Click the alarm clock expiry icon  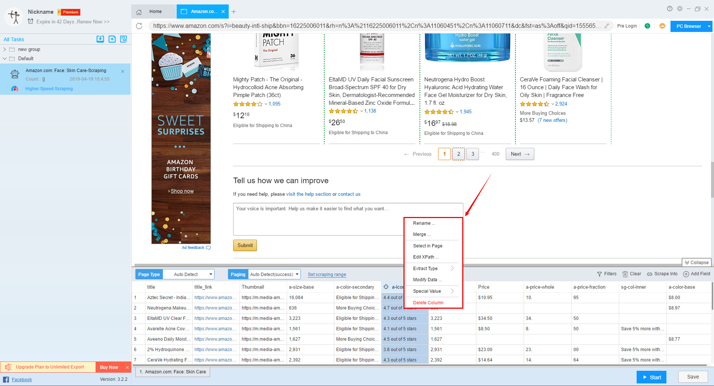click(x=30, y=22)
